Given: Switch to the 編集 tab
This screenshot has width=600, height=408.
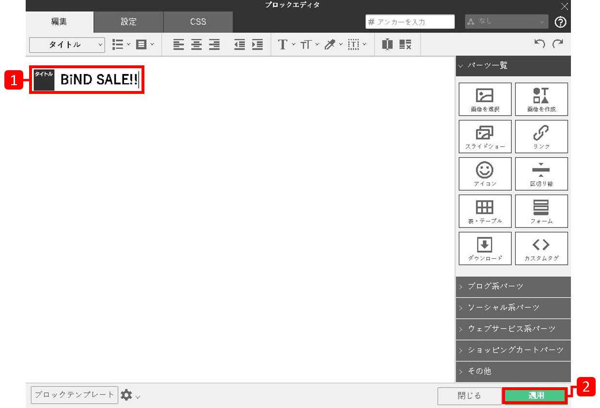Looking at the screenshot, I should [60, 22].
